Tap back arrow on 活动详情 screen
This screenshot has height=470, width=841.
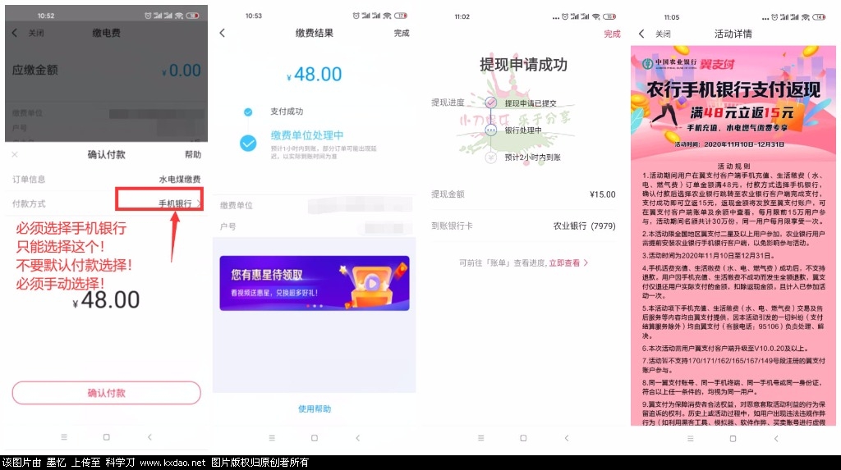click(641, 34)
